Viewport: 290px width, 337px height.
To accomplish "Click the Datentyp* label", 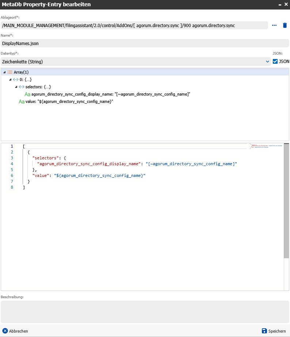I will pos(9,53).
